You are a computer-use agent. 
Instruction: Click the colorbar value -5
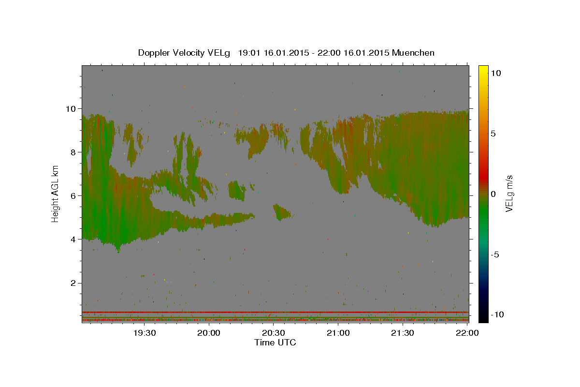494,254
